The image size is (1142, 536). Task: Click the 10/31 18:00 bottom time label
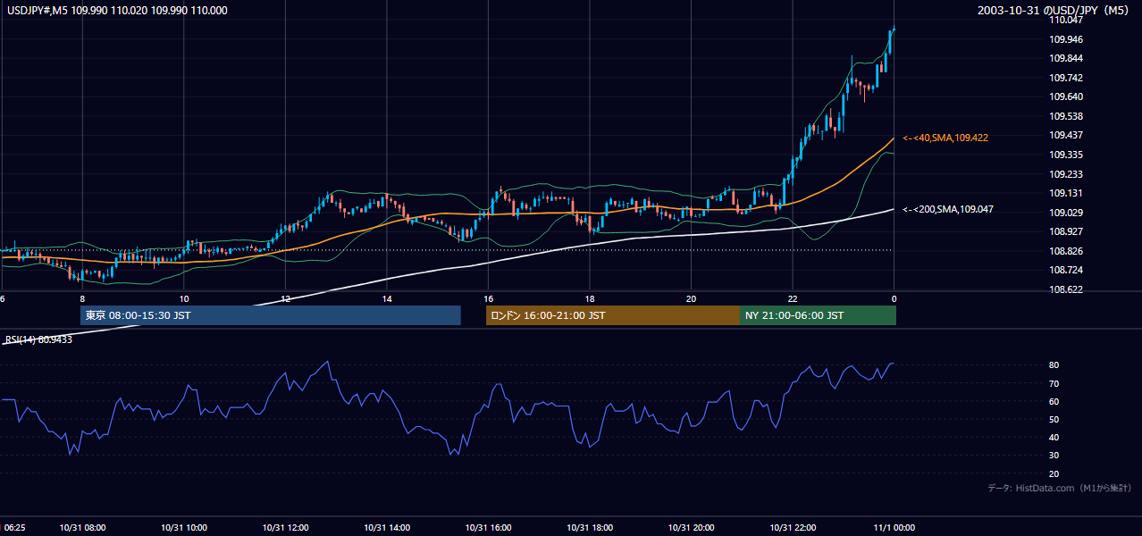pos(590,528)
